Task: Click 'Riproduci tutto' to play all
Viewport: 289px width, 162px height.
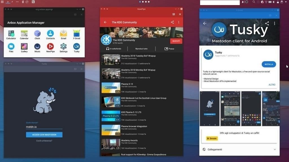Action: (x=141, y=49)
